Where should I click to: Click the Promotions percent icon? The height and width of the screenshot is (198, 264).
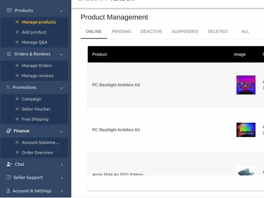(x=8, y=87)
